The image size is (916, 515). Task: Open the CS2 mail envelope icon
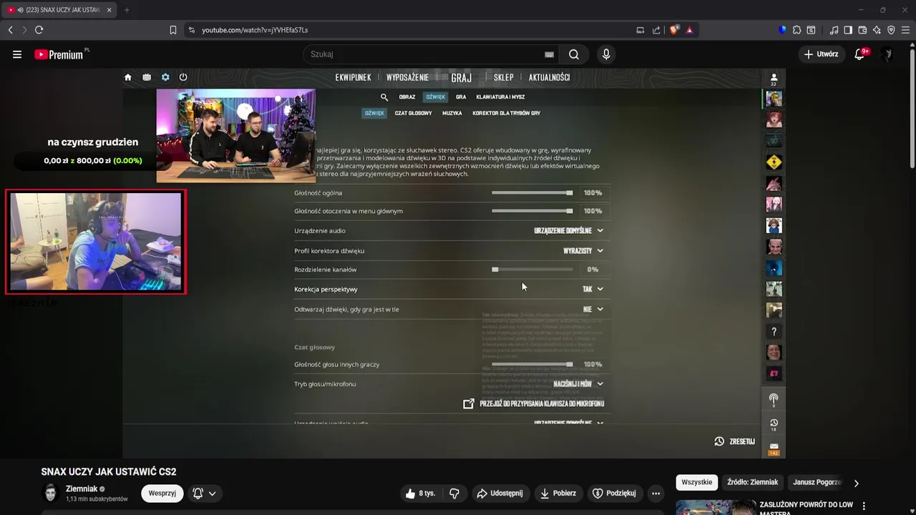pos(774,448)
